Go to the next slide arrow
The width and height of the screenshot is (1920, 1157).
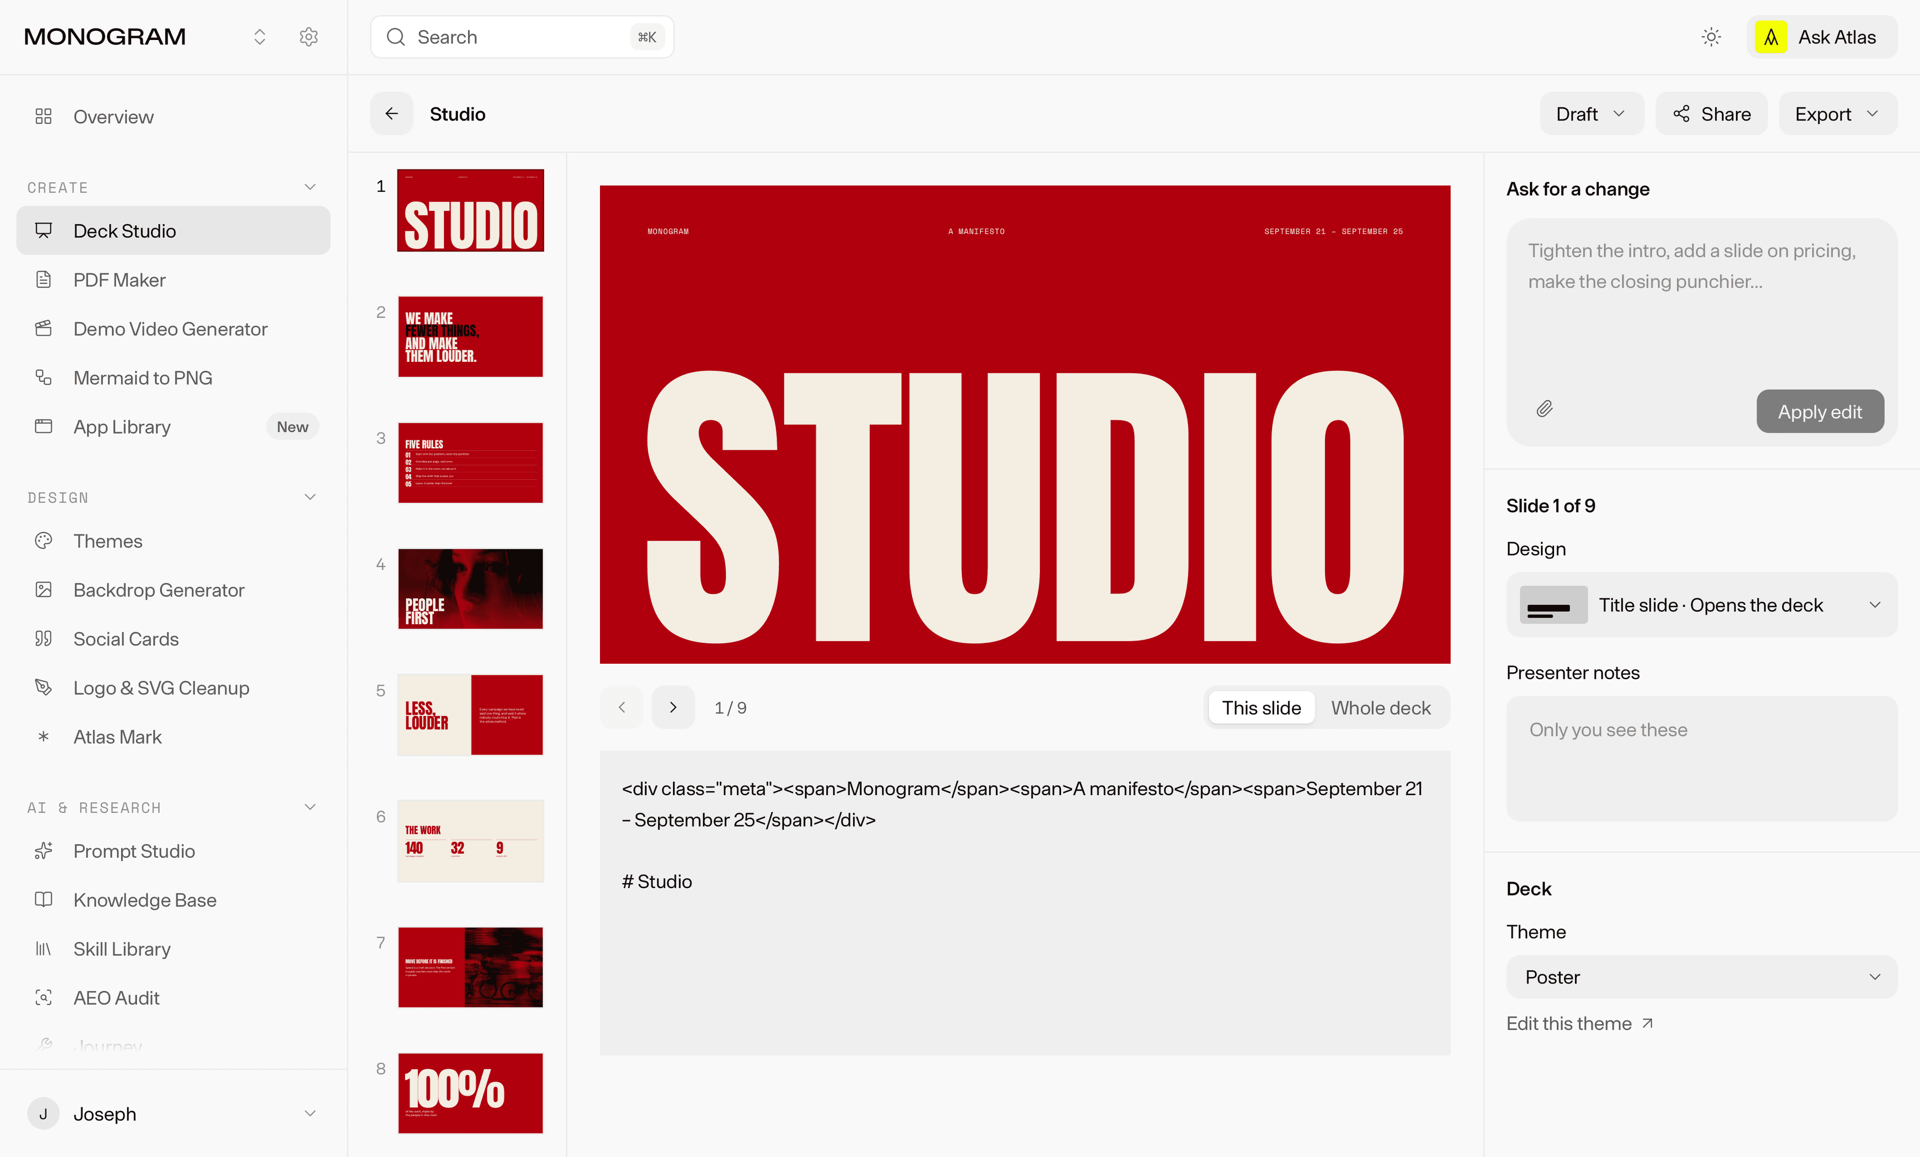click(x=673, y=708)
